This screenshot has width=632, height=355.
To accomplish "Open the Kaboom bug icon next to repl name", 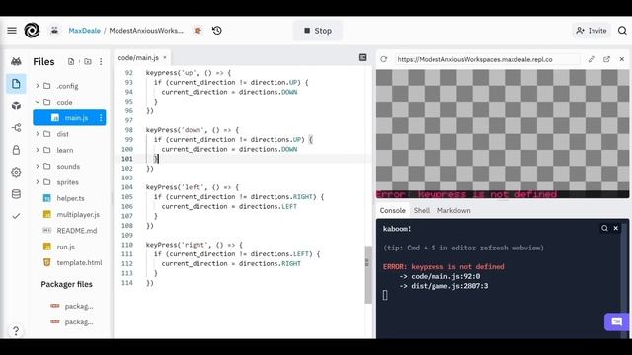I will coord(197,31).
